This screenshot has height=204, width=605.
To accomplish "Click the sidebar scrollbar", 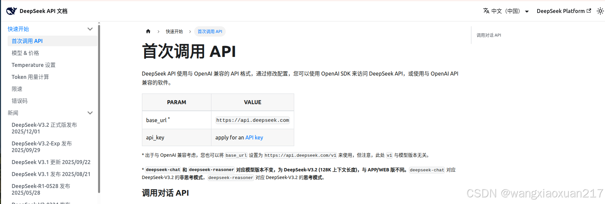I will 99,108.
